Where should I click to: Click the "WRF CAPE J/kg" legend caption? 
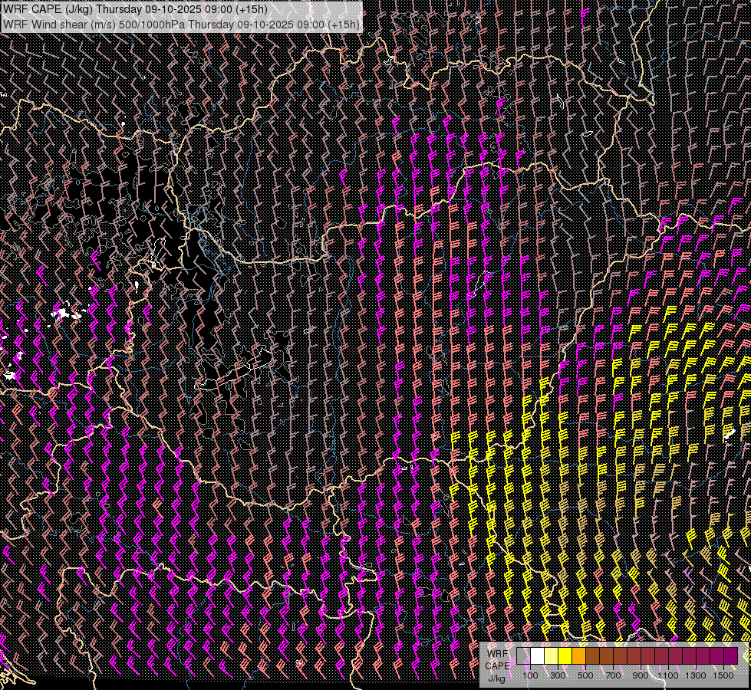click(x=497, y=665)
